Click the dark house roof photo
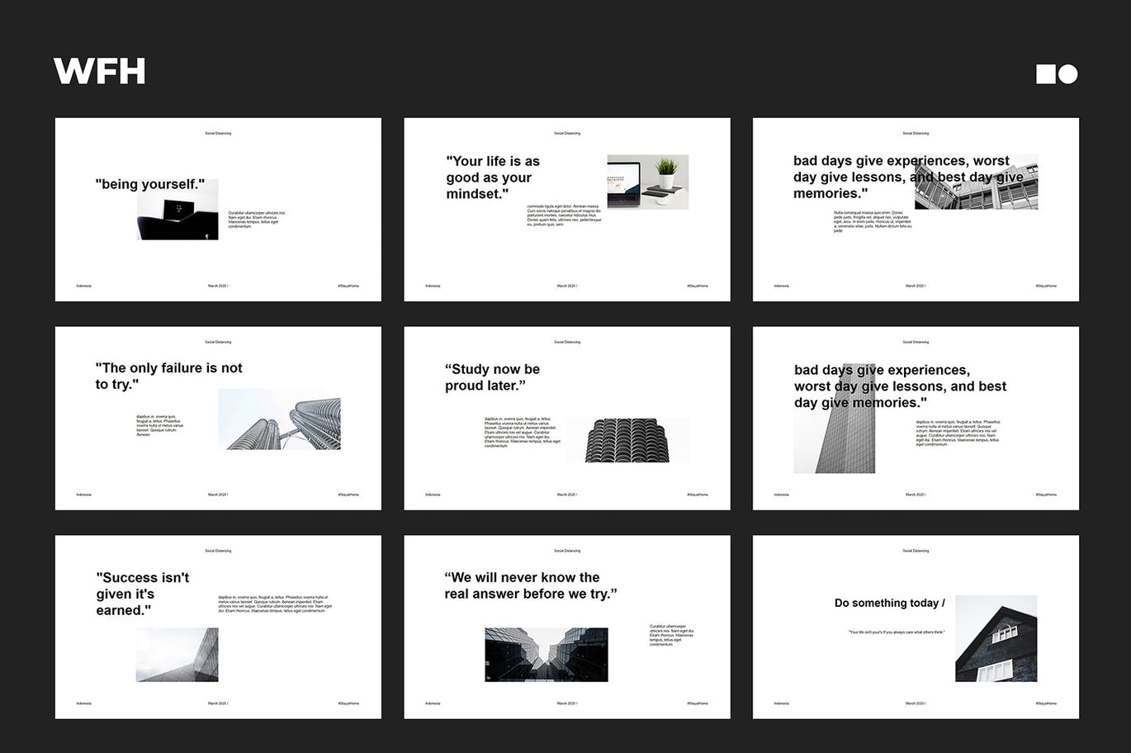Image resolution: width=1131 pixels, height=753 pixels. 996,638
